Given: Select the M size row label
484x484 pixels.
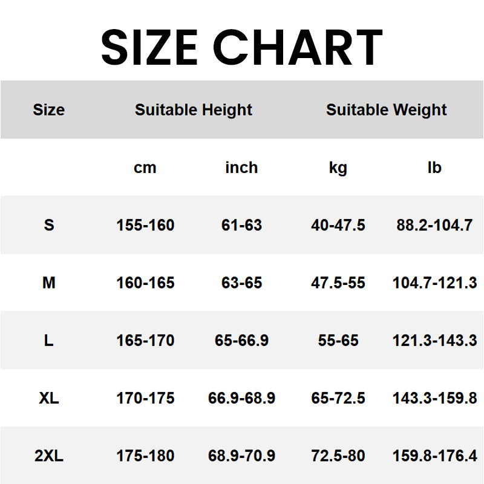Looking at the screenshot, I should point(48,283).
